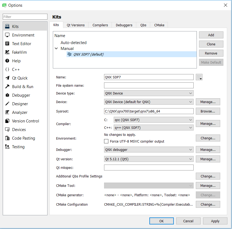Image resolution: width=232 pixels, height=229 pixels.
Task: Open the C++ compiler dropdown
Action: [x=154, y=128]
